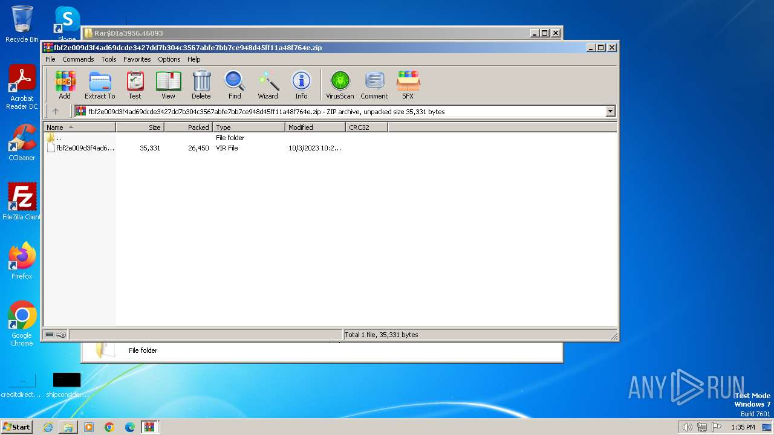Click the Start button
Screen dimensions: 774x435
pos(17,427)
